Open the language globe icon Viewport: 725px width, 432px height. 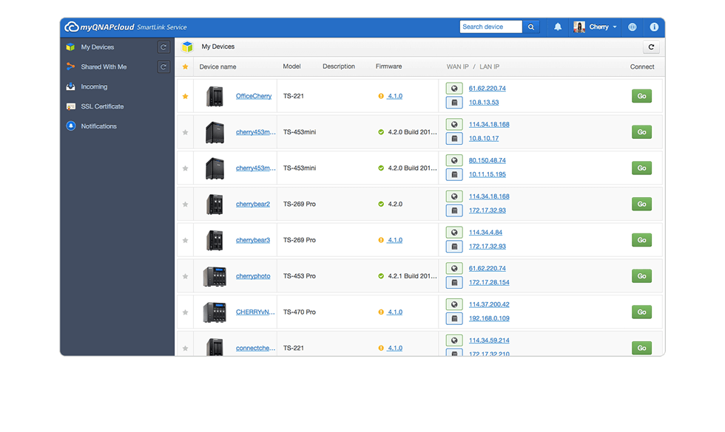tap(632, 27)
